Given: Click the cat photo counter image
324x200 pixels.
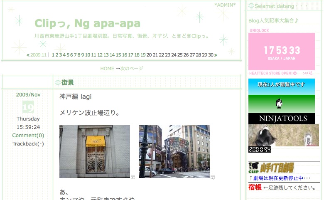Looking at the screenshot, I should point(283,136).
